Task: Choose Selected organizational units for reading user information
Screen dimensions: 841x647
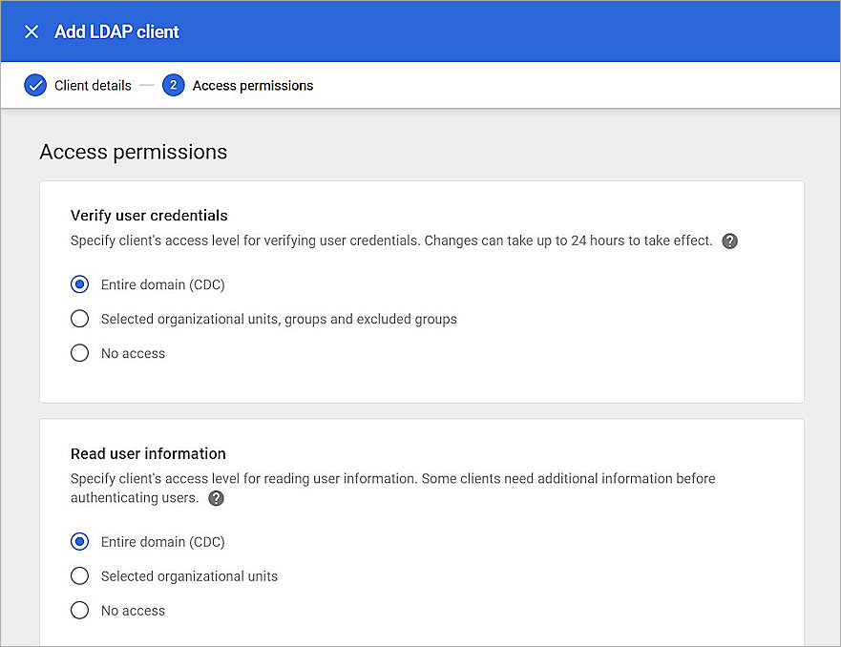Action: click(x=79, y=575)
